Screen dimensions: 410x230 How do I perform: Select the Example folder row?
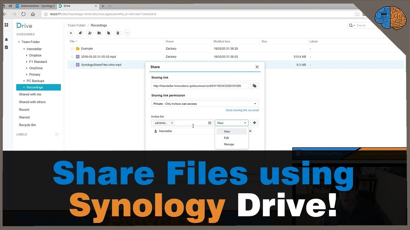point(236,49)
